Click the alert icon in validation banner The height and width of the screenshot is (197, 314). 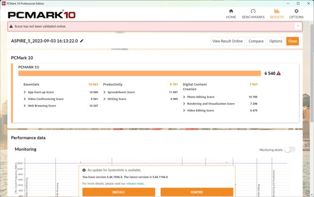[11, 26]
